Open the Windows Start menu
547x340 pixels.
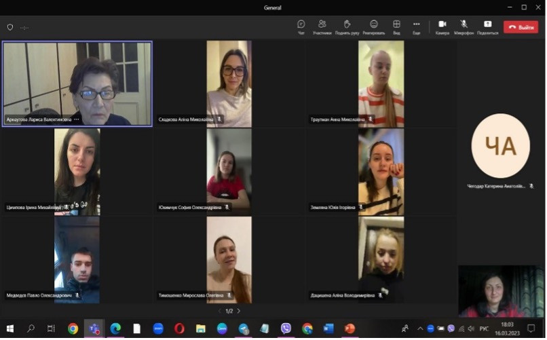click(x=10, y=328)
